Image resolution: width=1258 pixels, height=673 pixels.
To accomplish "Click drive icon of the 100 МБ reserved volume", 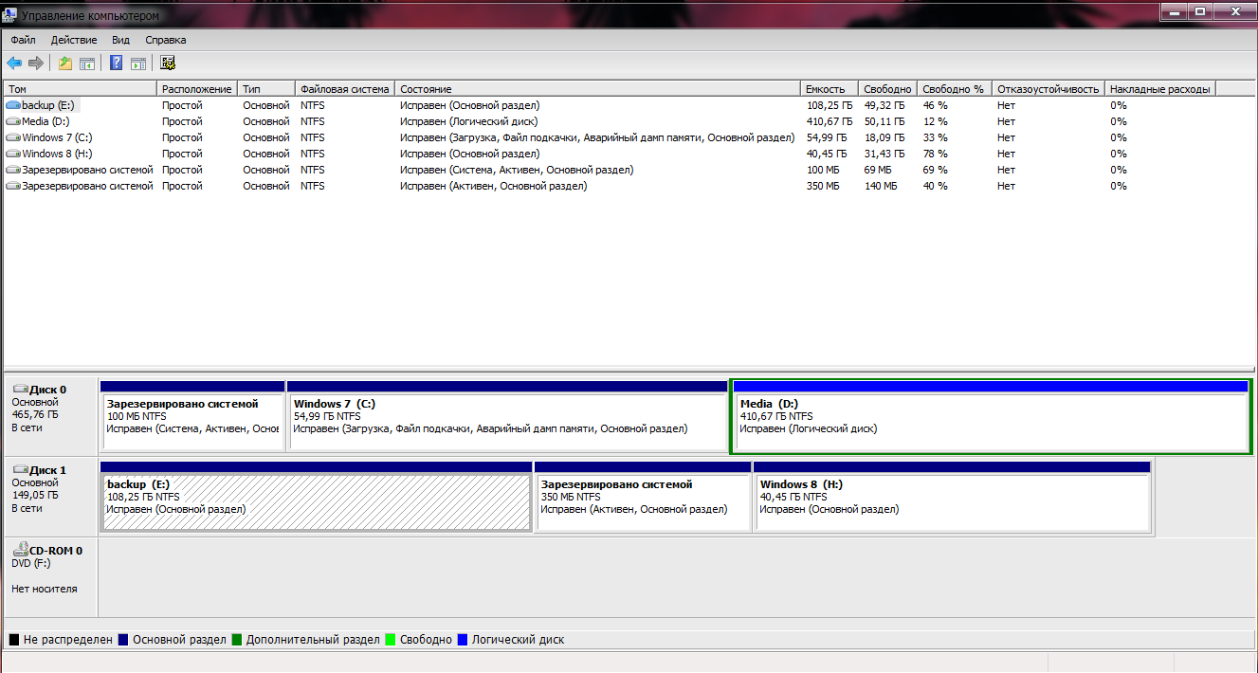I will 13,170.
